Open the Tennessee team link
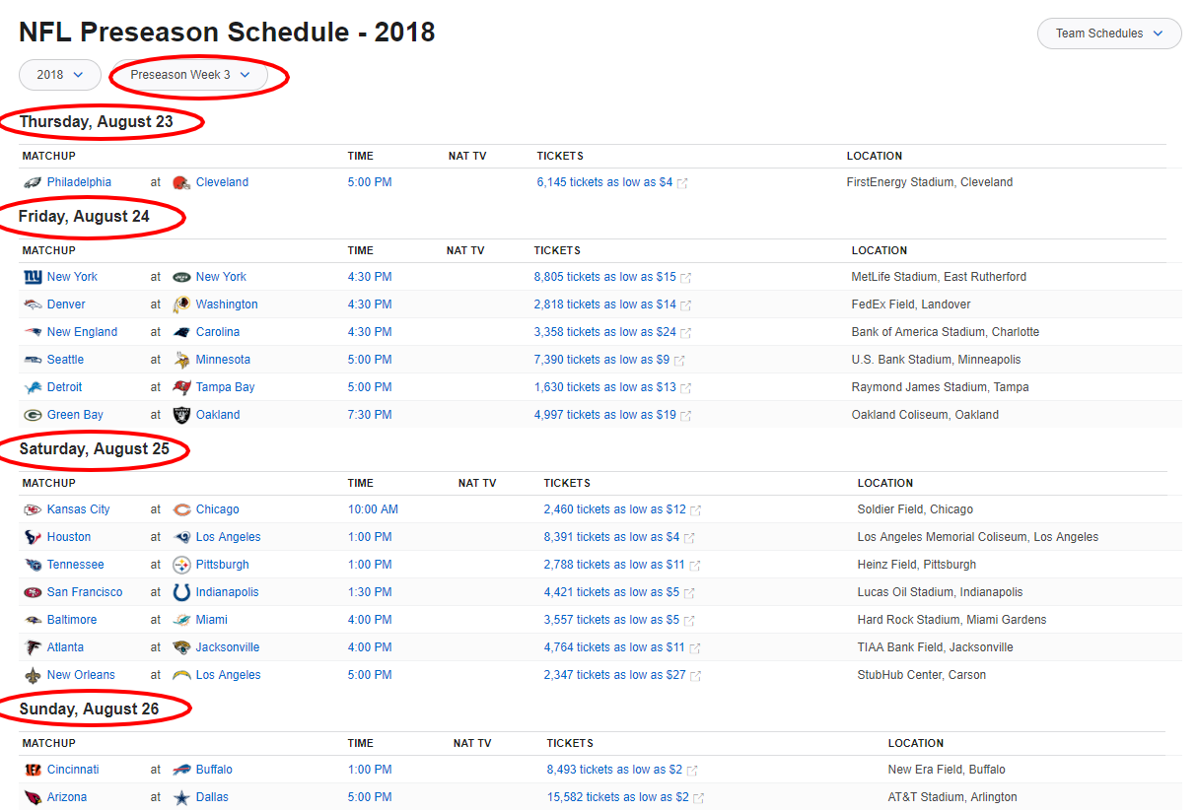The width and height of the screenshot is (1198, 811). pyautogui.click(x=75, y=565)
